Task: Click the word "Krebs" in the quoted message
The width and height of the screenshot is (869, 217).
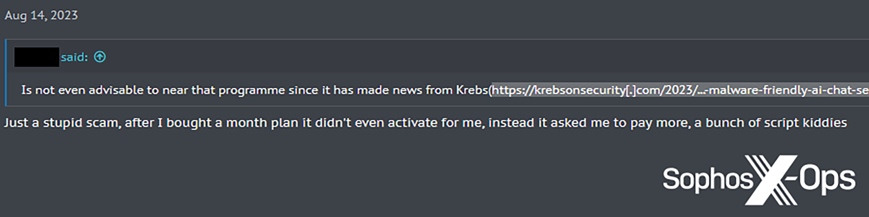Action: click(471, 90)
